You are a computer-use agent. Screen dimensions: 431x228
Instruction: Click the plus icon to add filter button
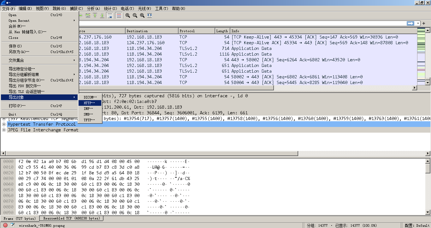tap(424, 23)
